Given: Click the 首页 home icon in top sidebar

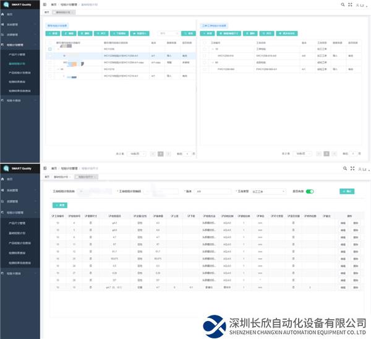Looking at the screenshot, I should point(3,14).
